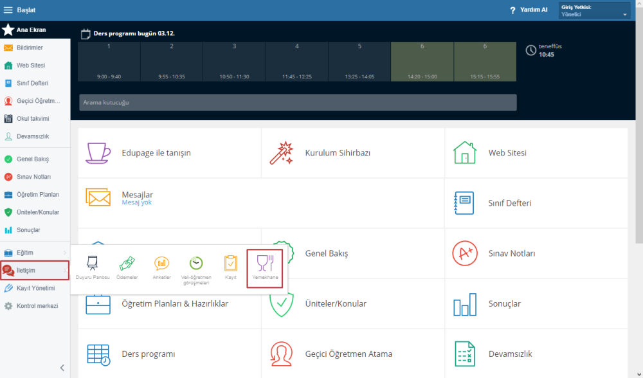This screenshot has height=378, width=643.
Task: Open Veli-öğretmen görüşmeleri in popup
Action: (x=196, y=270)
